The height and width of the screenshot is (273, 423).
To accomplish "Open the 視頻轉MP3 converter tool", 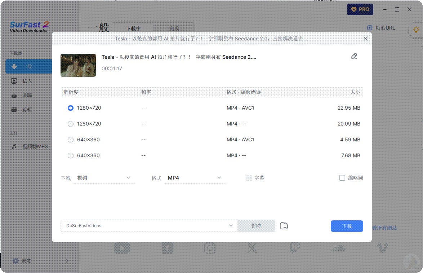I will [30, 146].
